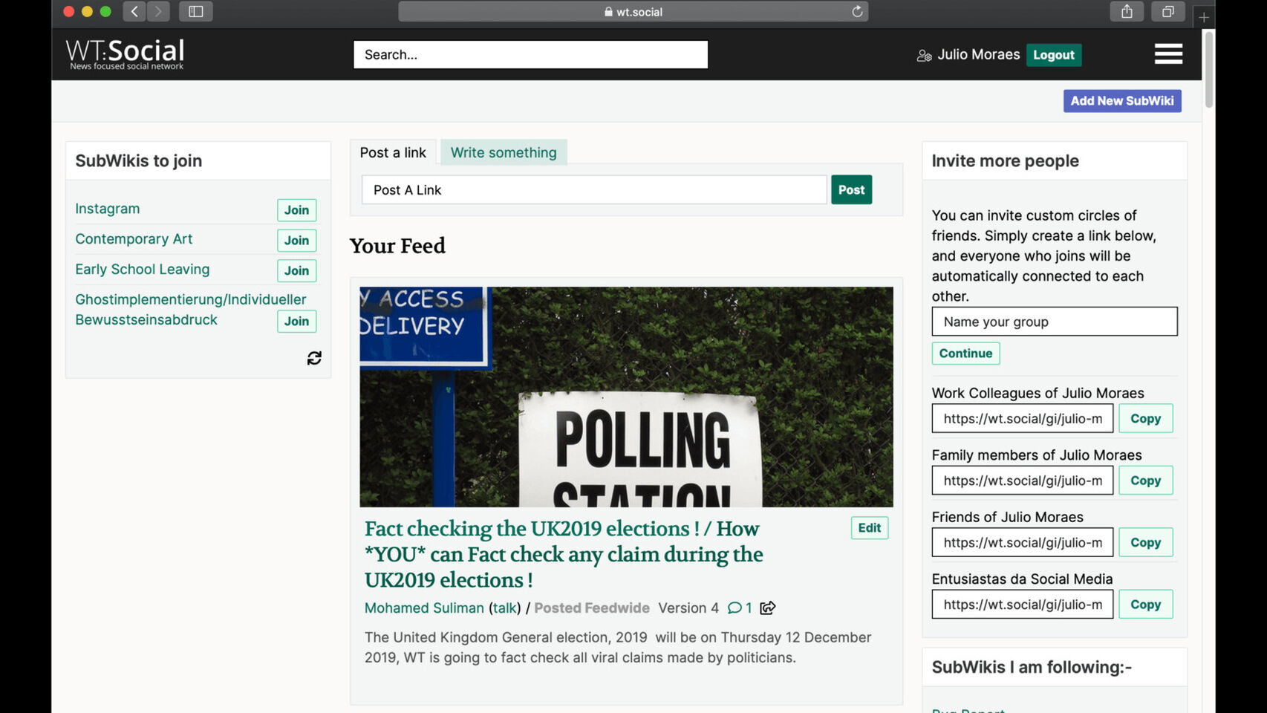Click the share icon on the post
This screenshot has width=1267, height=713.
click(x=768, y=608)
